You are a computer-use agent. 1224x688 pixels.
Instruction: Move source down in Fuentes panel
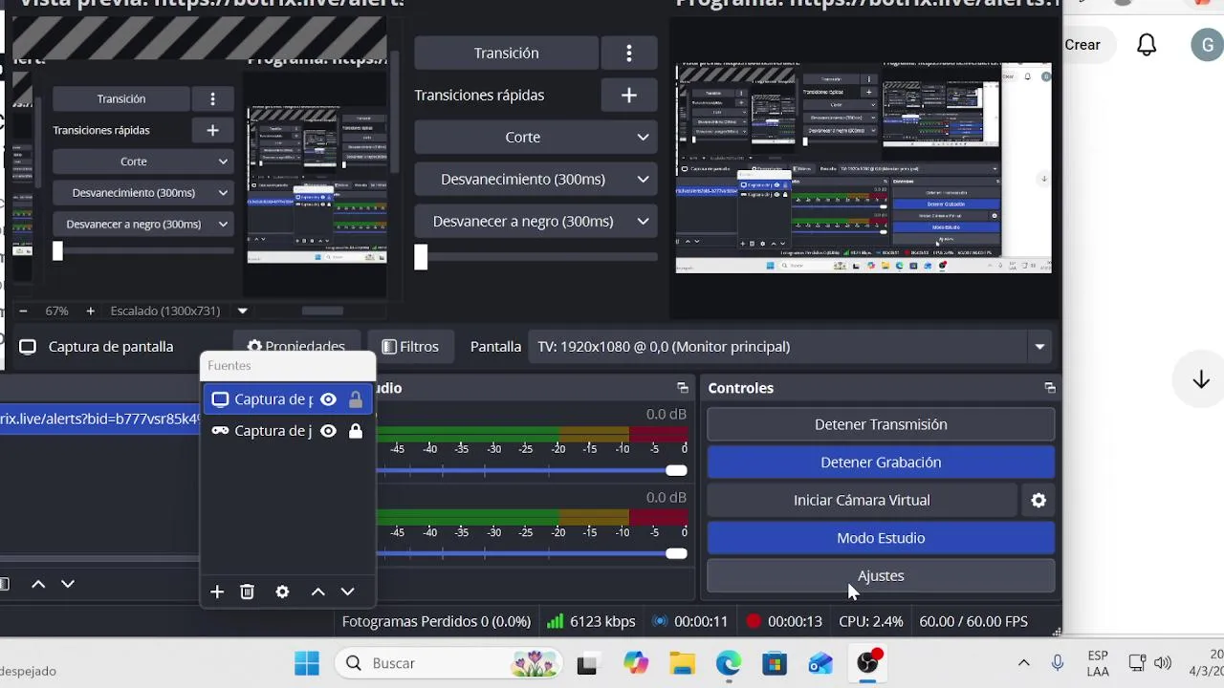(348, 591)
